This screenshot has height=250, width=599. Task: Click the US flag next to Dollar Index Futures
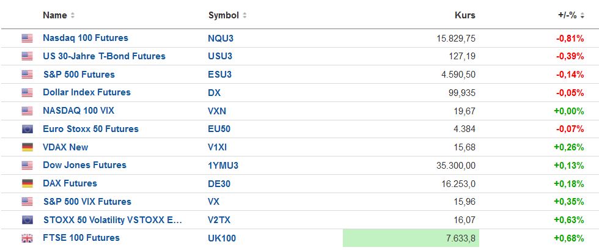[x=27, y=93]
